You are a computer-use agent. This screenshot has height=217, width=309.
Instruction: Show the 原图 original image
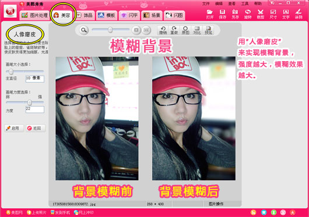click(x=185, y=30)
